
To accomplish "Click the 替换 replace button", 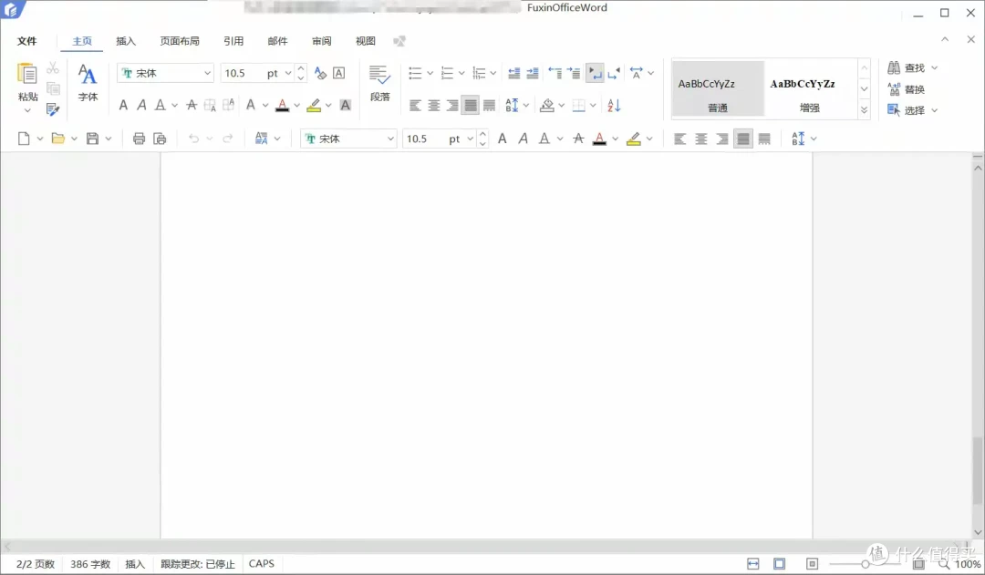I will click(x=906, y=89).
